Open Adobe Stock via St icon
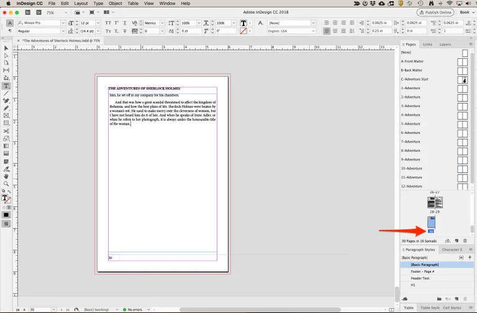477x313 pixels. click(39, 12)
